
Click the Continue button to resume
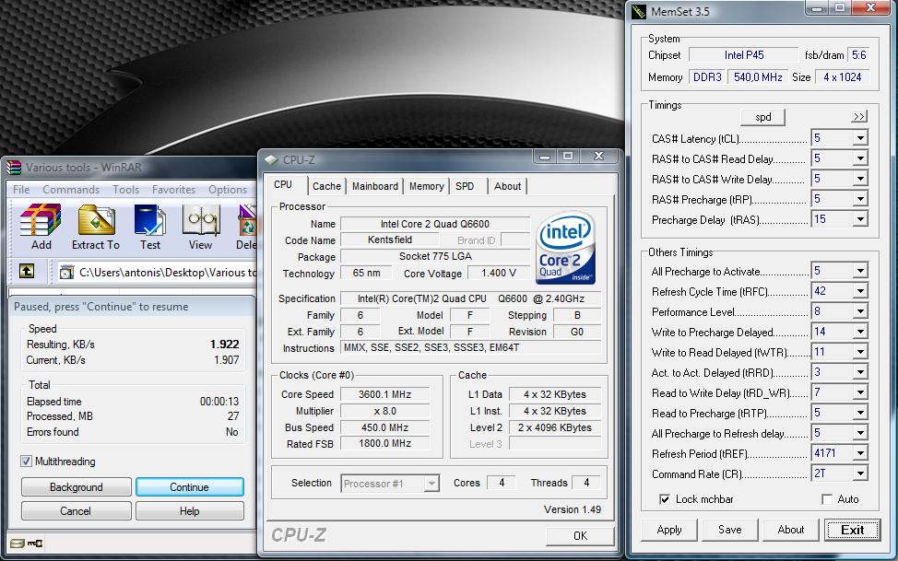click(190, 487)
